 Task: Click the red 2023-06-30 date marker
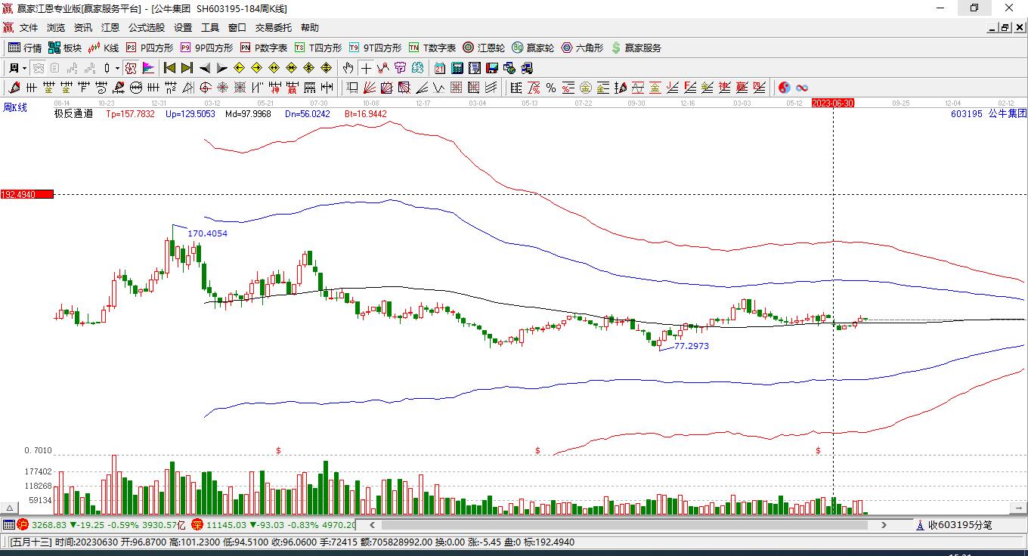pos(833,103)
